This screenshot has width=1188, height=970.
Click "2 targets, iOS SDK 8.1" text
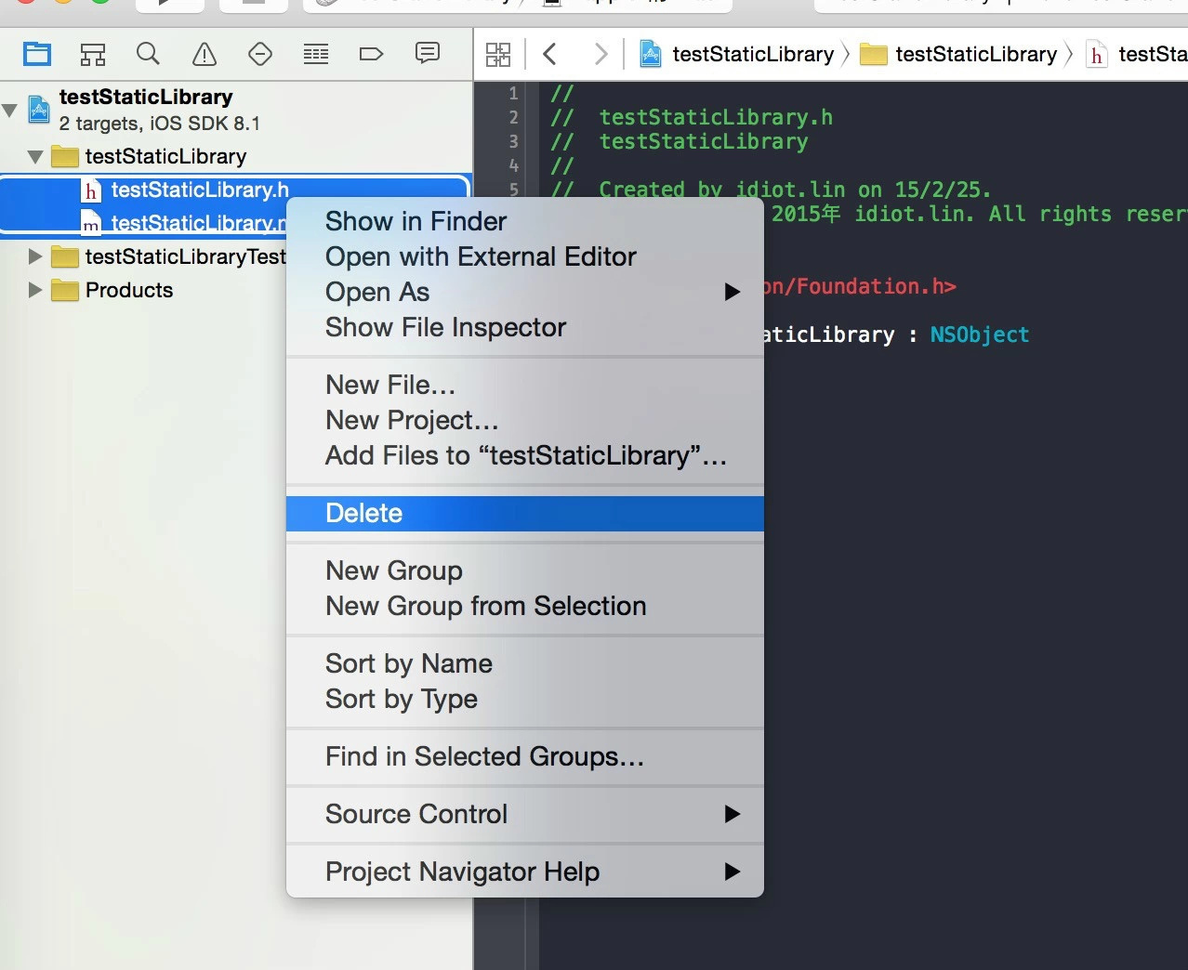(x=159, y=124)
